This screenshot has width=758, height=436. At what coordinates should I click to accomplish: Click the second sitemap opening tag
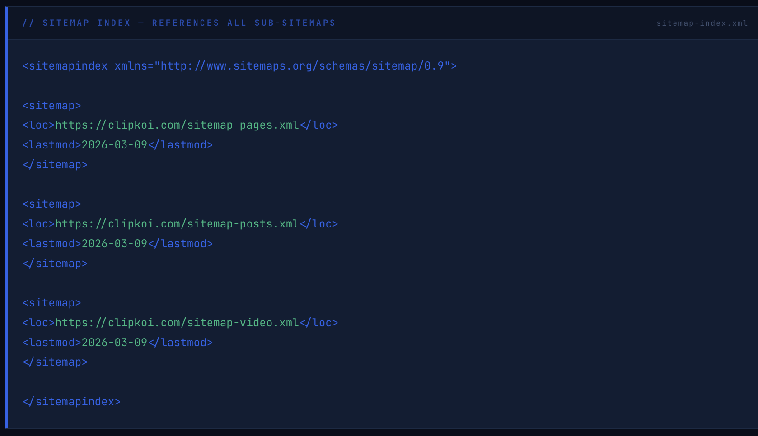pos(51,204)
